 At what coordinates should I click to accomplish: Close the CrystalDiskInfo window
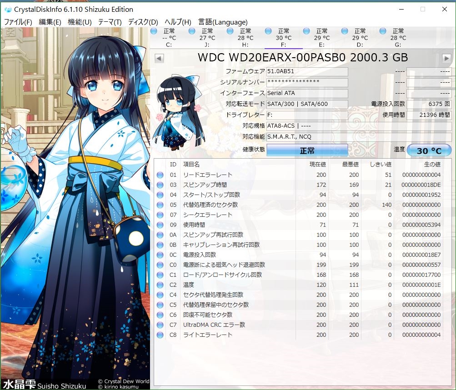[444, 9]
